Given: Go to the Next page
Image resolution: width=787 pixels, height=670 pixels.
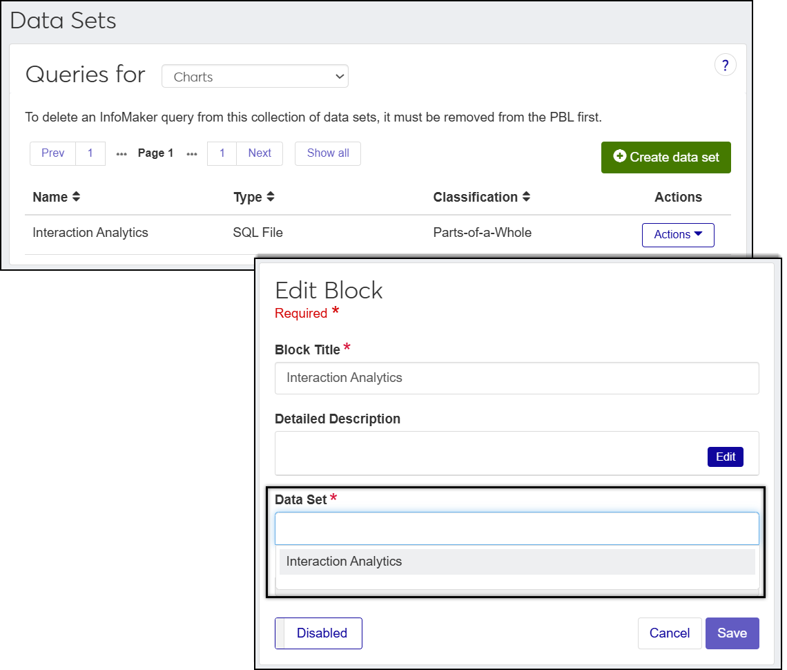Looking at the screenshot, I should click(260, 153).
